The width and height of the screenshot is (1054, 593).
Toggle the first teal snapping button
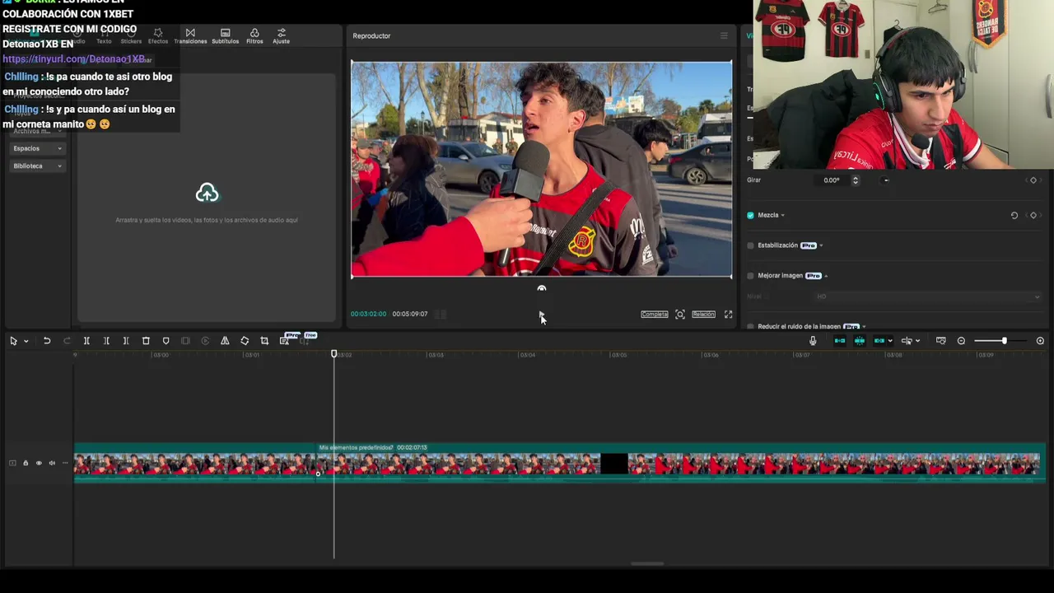pos(839,341)
